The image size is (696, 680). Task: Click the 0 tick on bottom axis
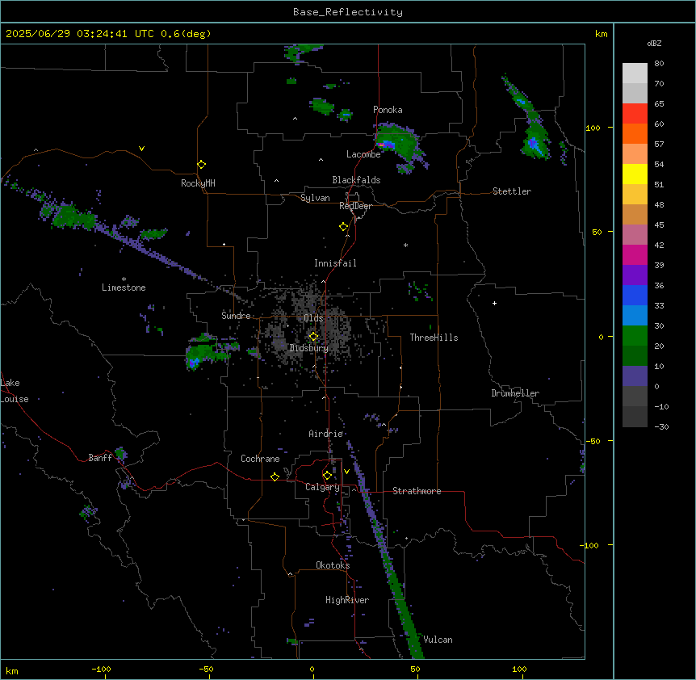[x=312, y=669]
